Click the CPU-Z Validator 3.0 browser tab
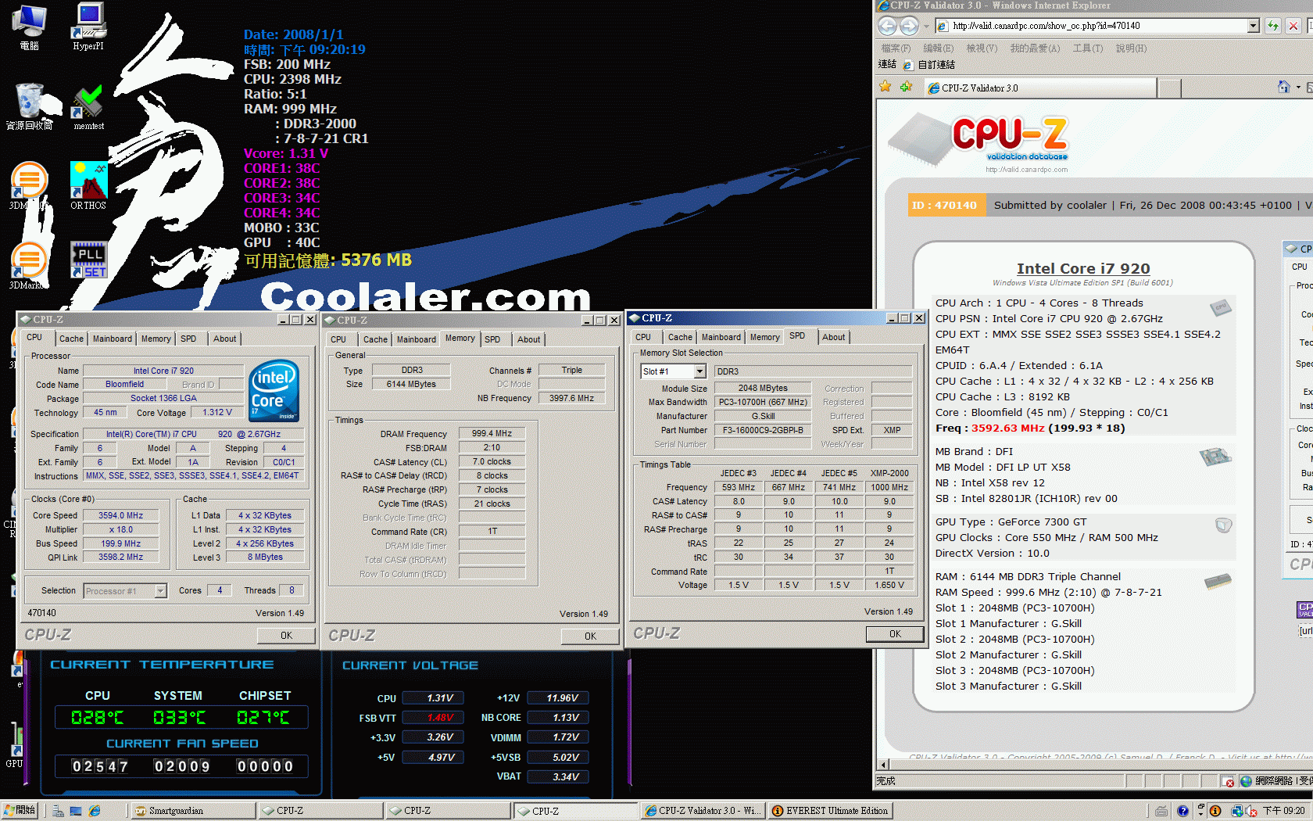The width and height of the screenshot is (1313, 821). (x=1039, y=88)
